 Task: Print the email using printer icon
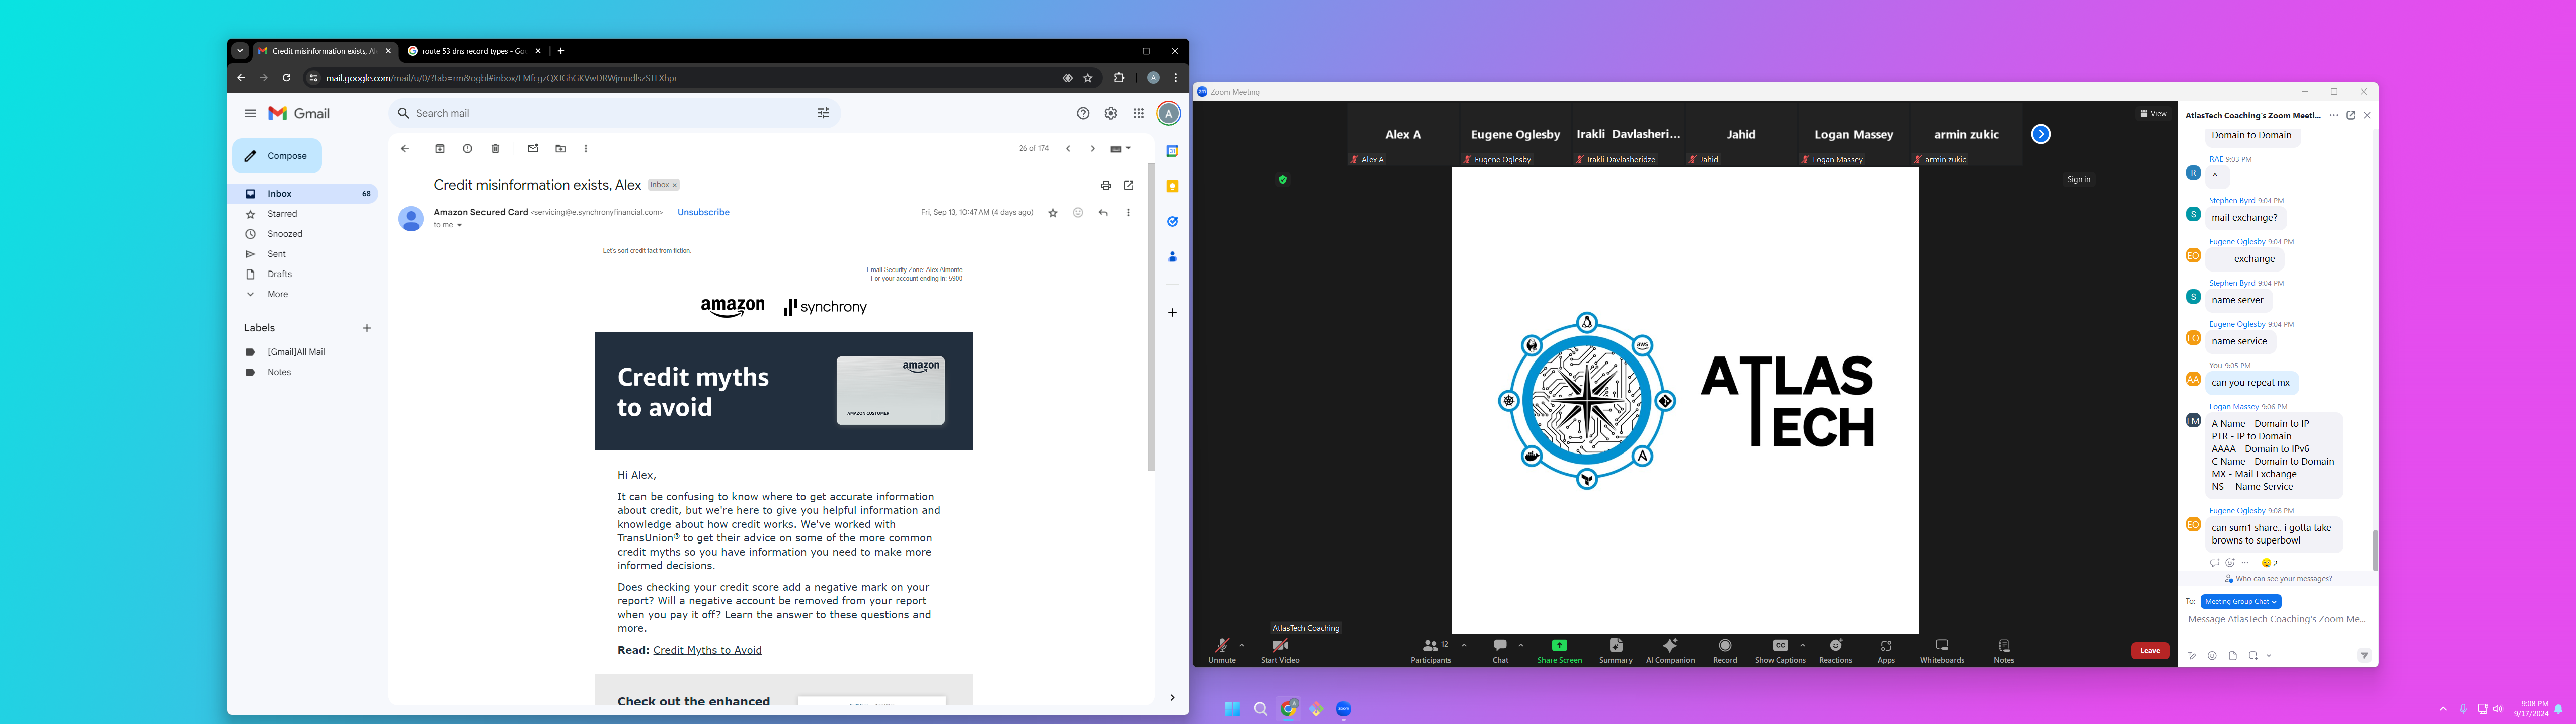(1105, 185)
